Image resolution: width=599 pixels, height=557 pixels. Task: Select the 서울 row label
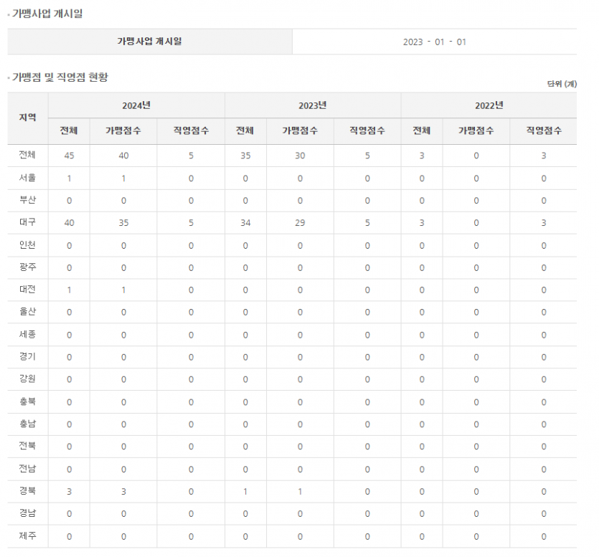28,178
